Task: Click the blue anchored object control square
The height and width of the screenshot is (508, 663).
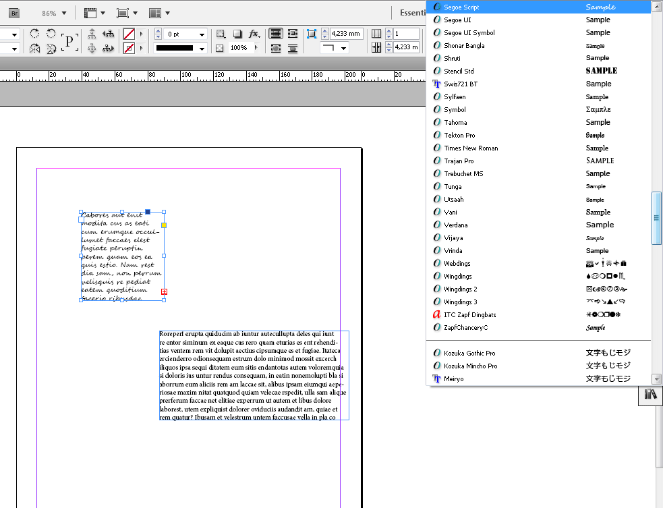Action: coord(148,211)
